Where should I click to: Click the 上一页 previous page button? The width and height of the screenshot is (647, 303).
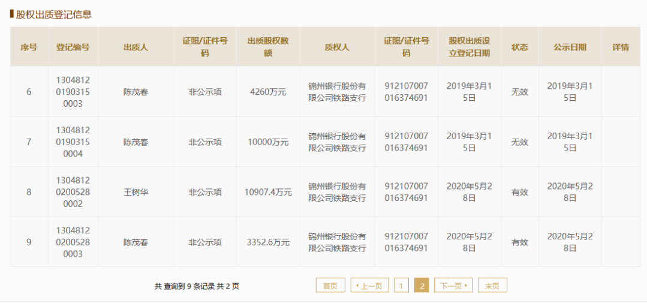pos(370,285)
